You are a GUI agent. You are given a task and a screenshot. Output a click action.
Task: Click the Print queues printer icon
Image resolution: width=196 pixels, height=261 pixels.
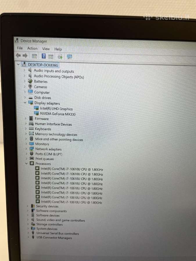click(32, 158)
